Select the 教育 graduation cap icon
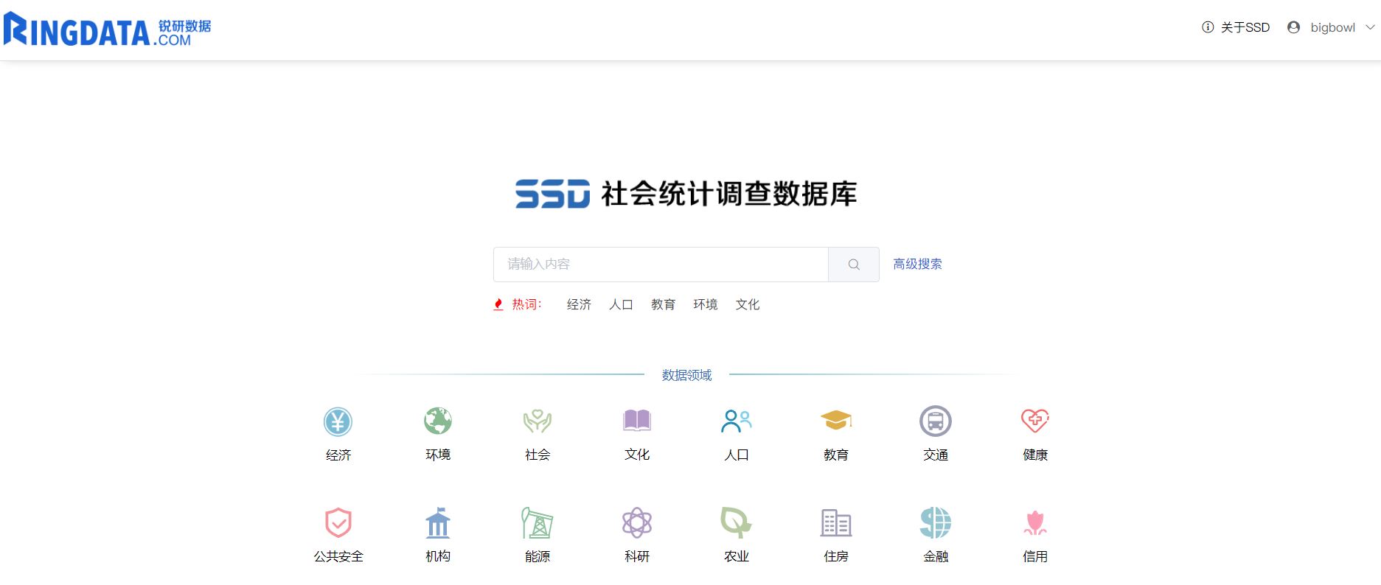 pos(836,420)
